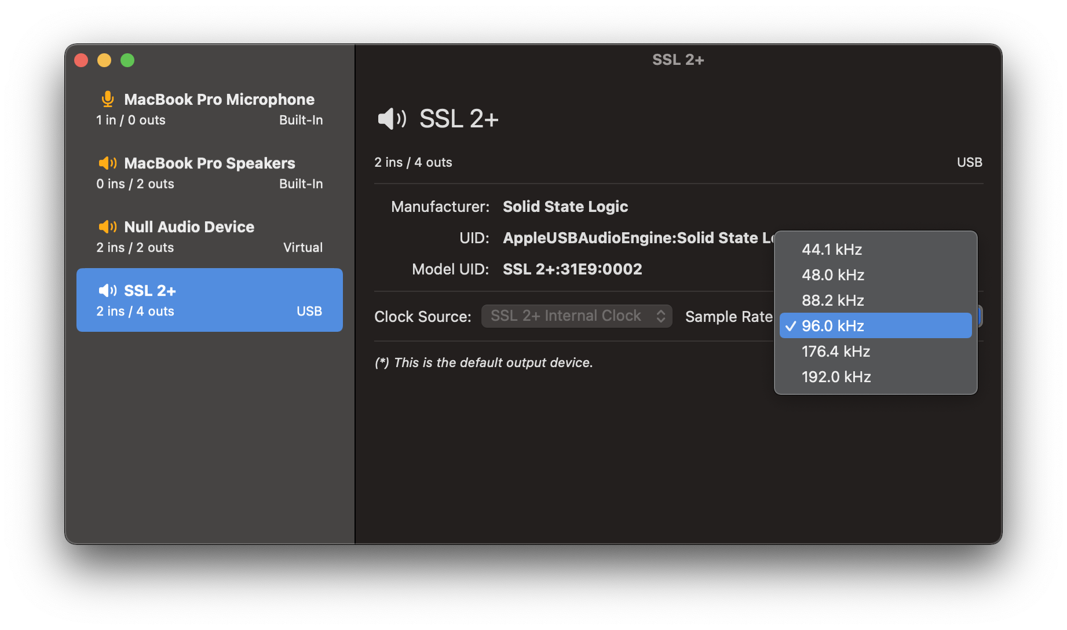Click the Model UID value SSL 2+:31E9:0002
The width and height of the screenshot is (1067, 630).
(x=572, y=269)
